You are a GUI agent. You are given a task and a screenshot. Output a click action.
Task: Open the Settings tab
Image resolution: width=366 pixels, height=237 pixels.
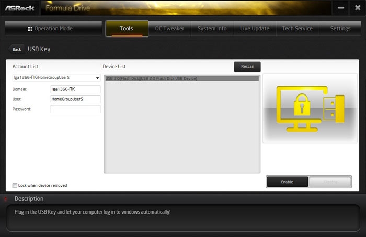coord(340,28)
